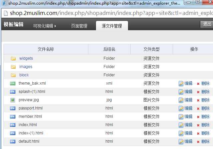213x149 pixels.
Task: Click the 后缀名 column header
Action: (x=109, y=49)
